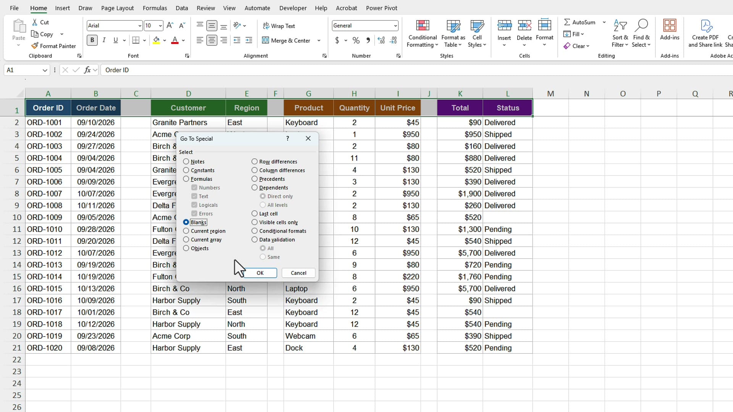Click the Percent Style icon
Screen dimensions: 733x412
pos(356,40)
